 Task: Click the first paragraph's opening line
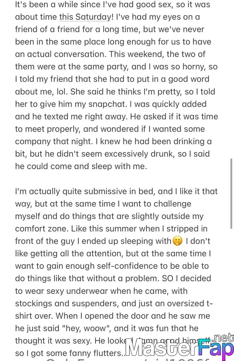click(113, 4)
